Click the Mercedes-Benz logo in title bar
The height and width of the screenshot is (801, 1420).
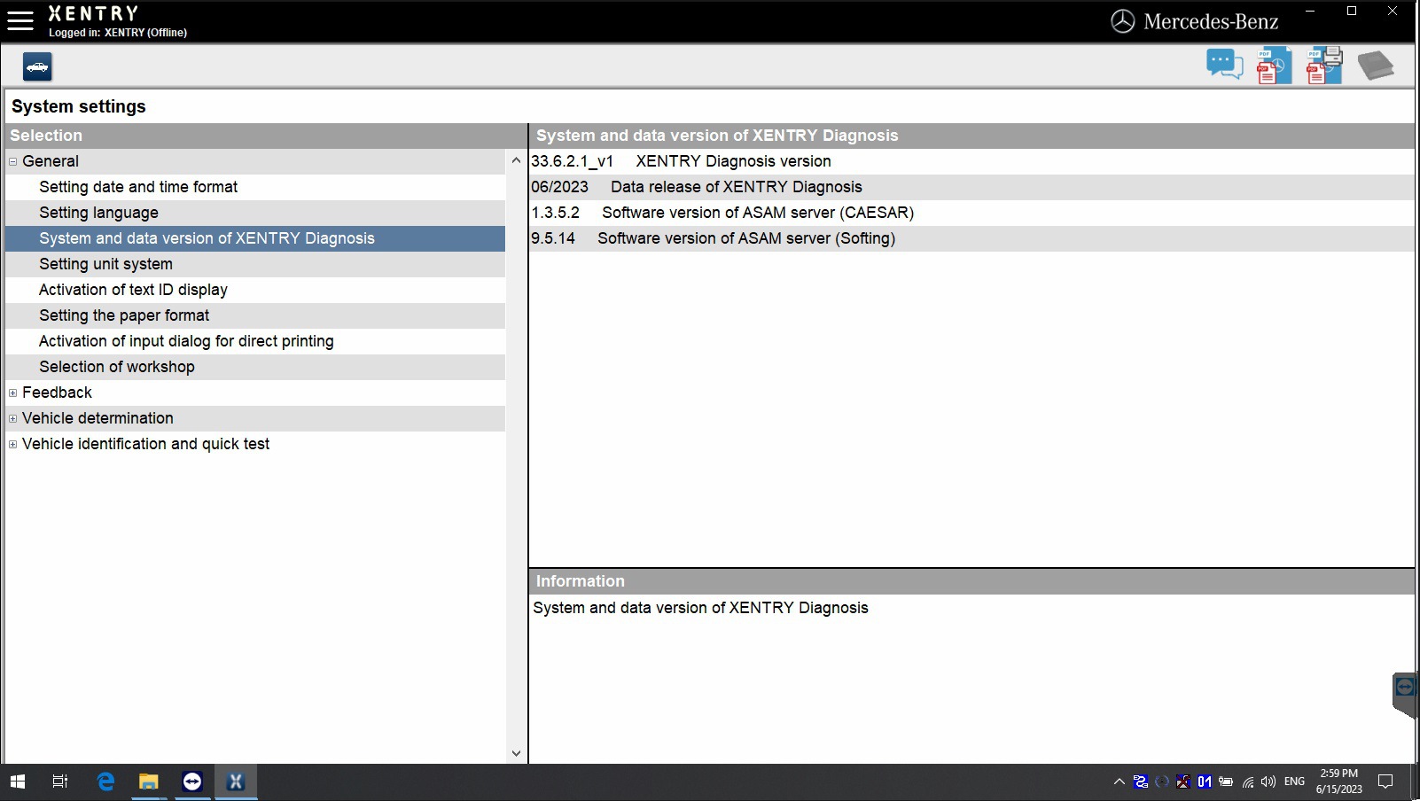[1194, 21]
